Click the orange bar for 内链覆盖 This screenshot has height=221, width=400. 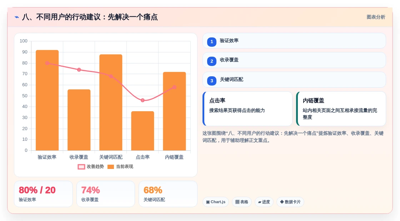(175, 111)
